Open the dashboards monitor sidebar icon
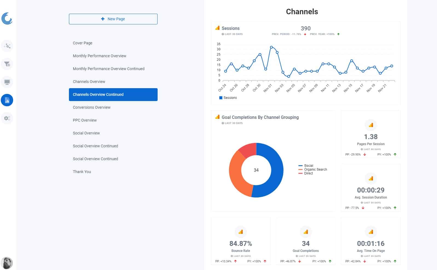This screenshot has height=270, width=437. tap(7, 82)
